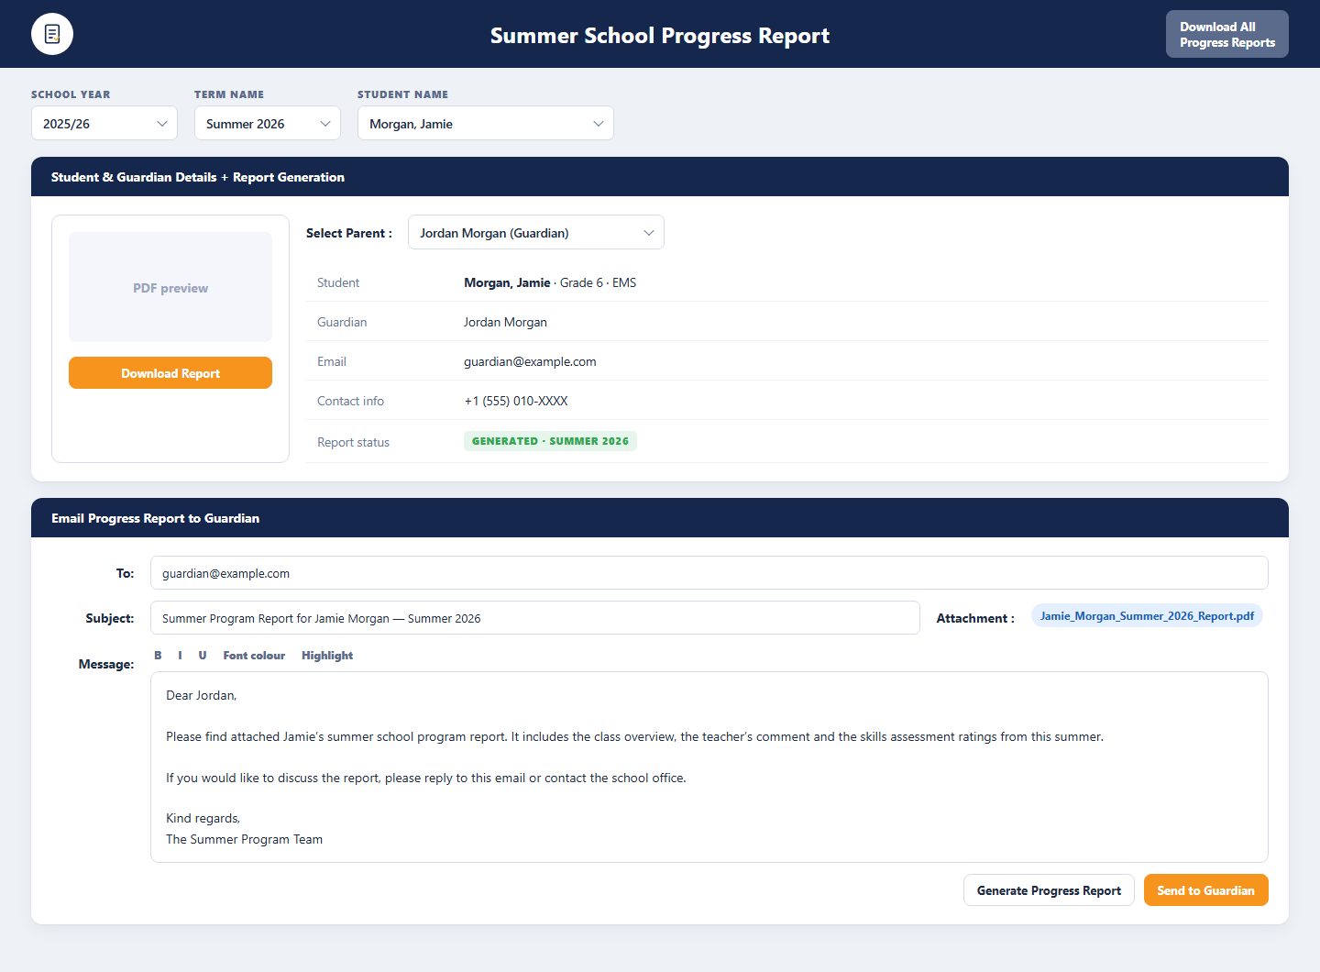The width and height of the screenshot is (1320, 972).
Task: Toggle italic formatting in message toolbar
Action: (x=181, y=656)
